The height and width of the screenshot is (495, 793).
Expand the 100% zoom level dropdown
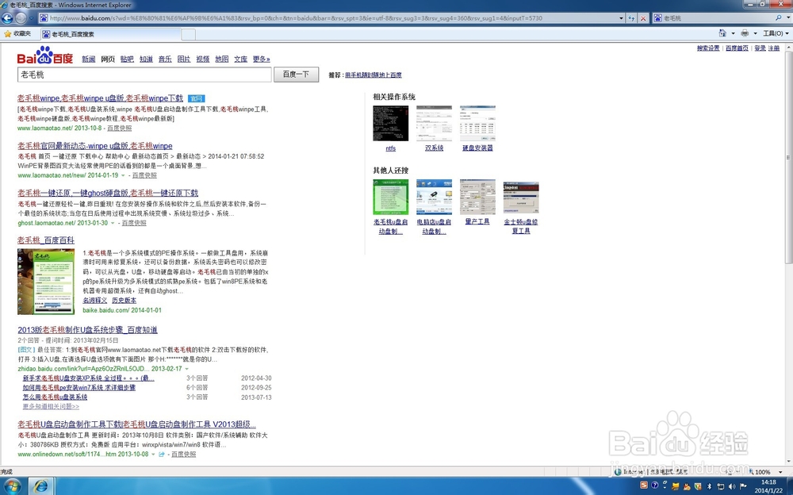[x=780, y=472]
